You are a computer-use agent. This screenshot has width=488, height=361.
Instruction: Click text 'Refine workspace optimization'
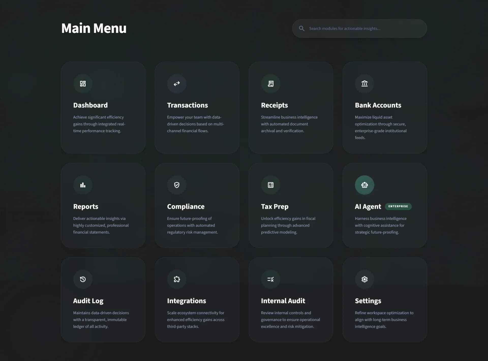click(382, 313)
